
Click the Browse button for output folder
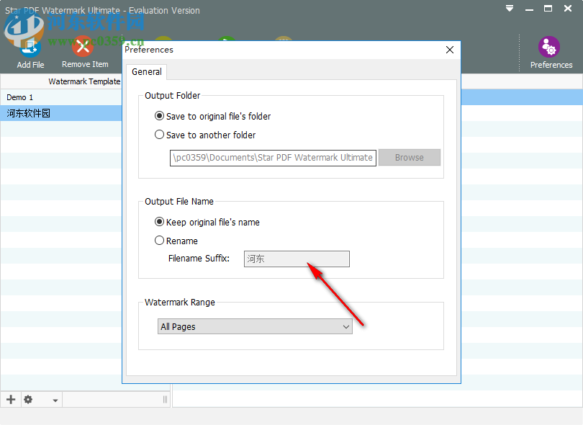pyautogui.click(x=409, y=157)
